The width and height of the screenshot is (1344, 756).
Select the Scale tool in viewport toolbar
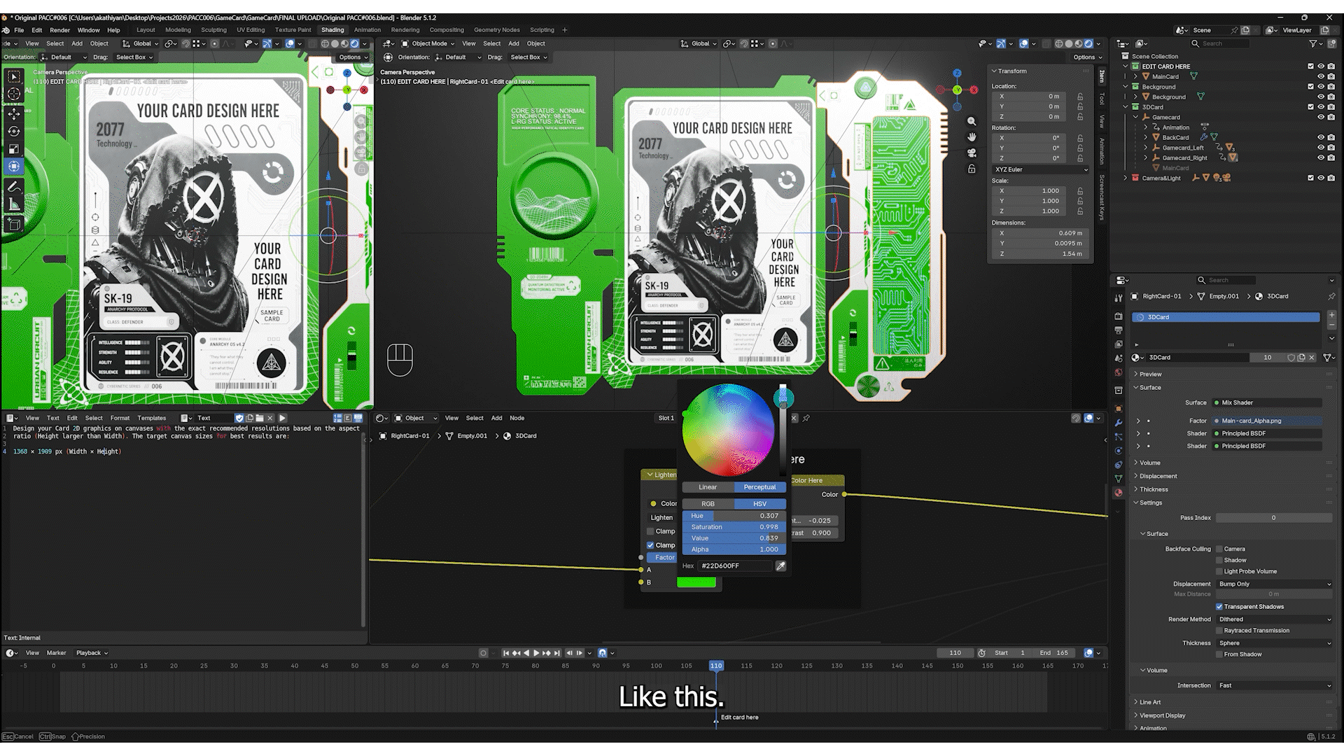tap(14, 148)
